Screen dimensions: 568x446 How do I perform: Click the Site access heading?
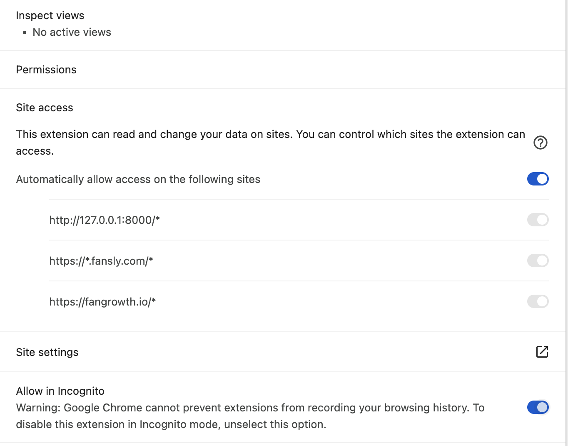(x=45, y=108)
